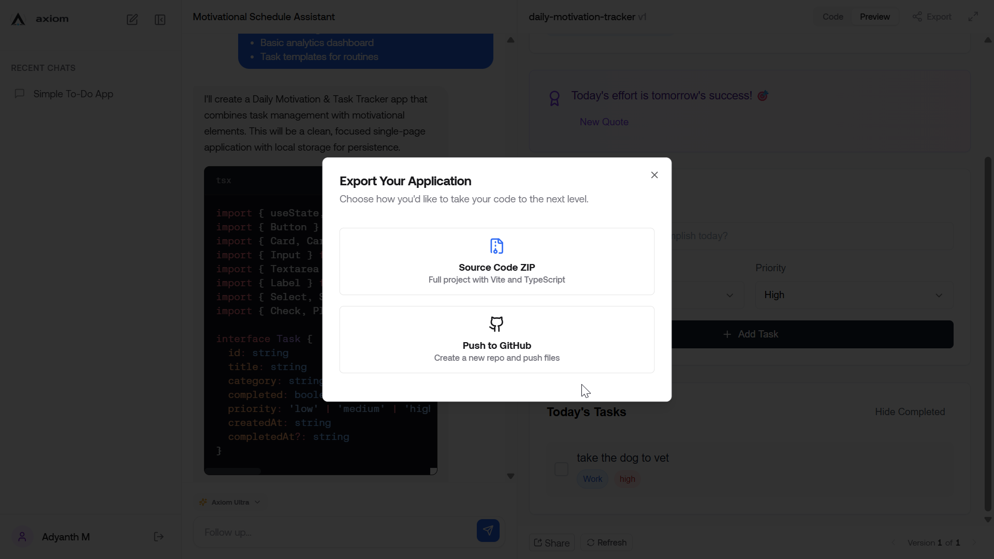Click the Axiom logo in the top left
994x559 pixels.
point(18,19)
